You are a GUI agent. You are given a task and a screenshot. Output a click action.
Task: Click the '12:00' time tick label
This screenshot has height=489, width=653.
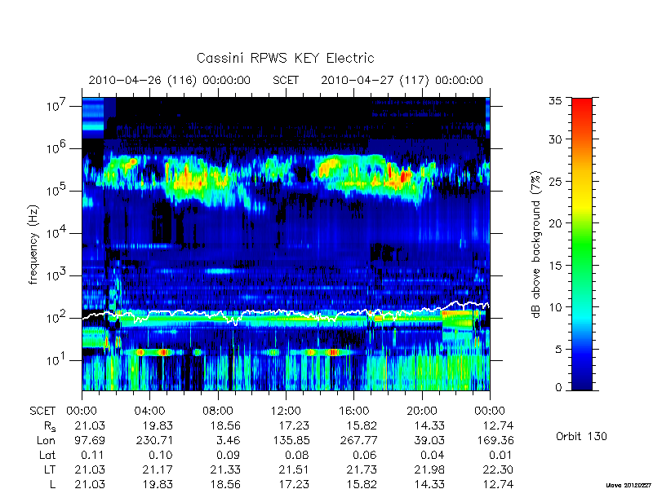(286, 412)
